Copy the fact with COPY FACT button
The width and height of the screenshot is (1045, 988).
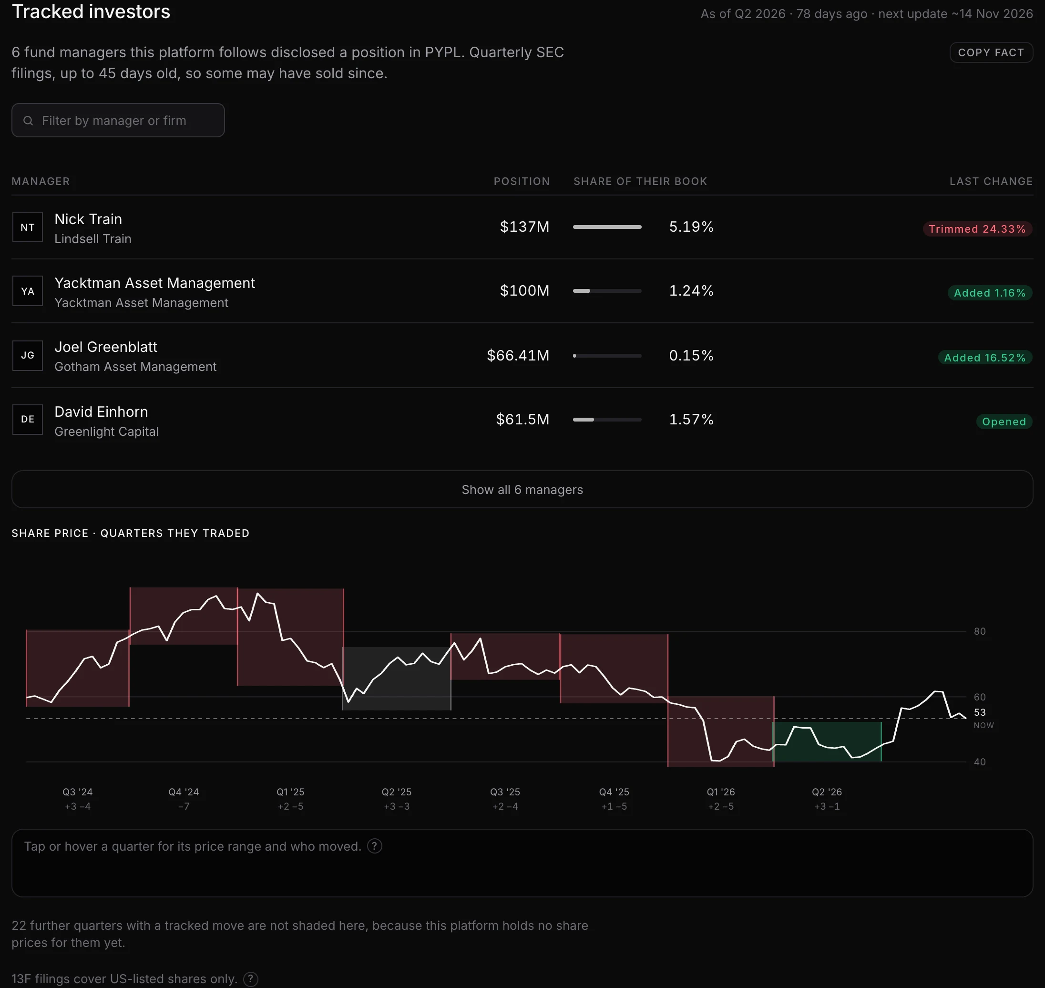click(991, 52)
